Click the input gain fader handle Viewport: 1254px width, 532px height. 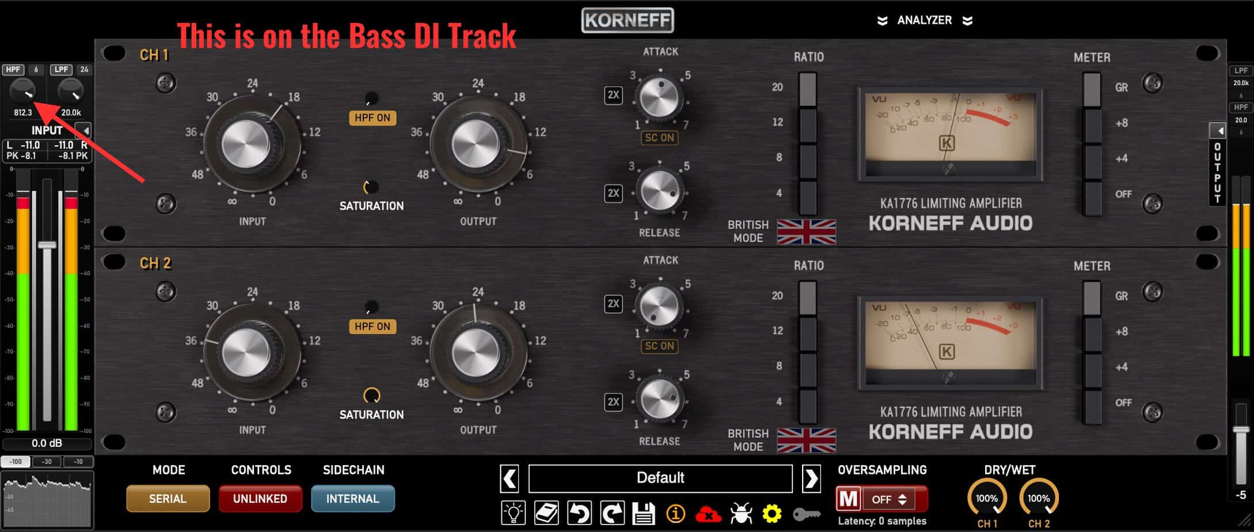coord(47,245)
